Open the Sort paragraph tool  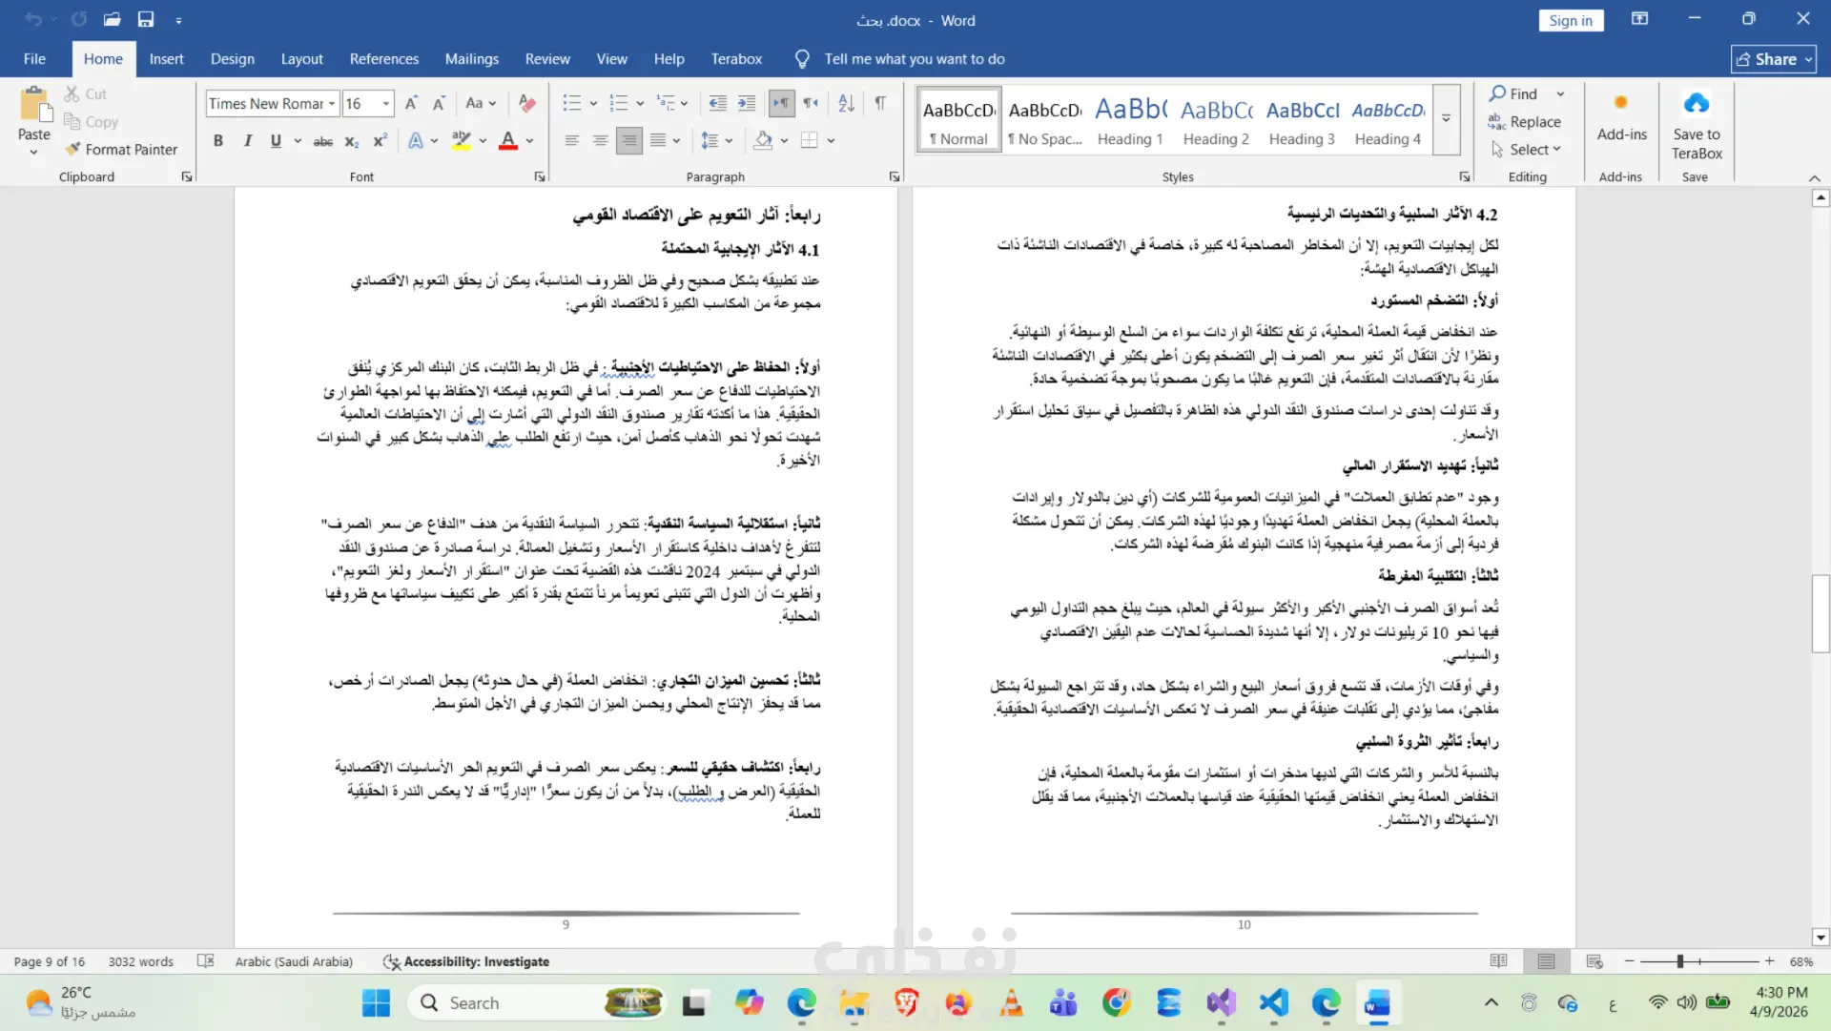[x=846, y=103]
